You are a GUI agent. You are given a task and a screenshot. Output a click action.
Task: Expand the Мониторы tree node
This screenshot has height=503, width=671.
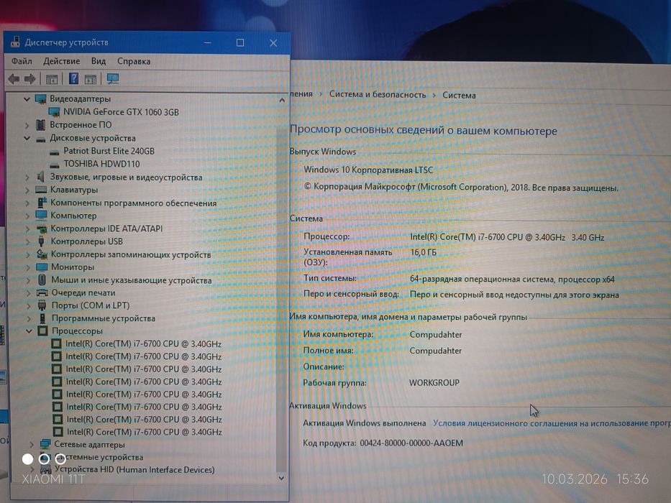click(28, 268)
